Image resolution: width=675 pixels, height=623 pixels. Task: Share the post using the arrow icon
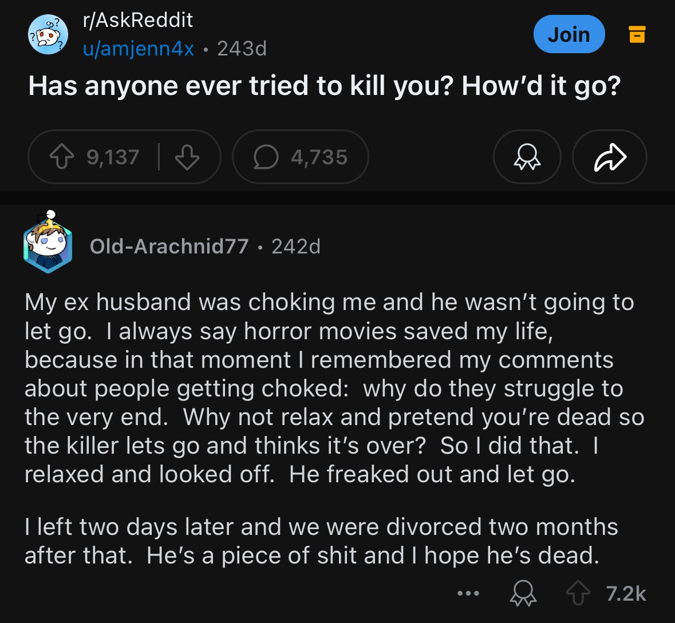(610, 157)
